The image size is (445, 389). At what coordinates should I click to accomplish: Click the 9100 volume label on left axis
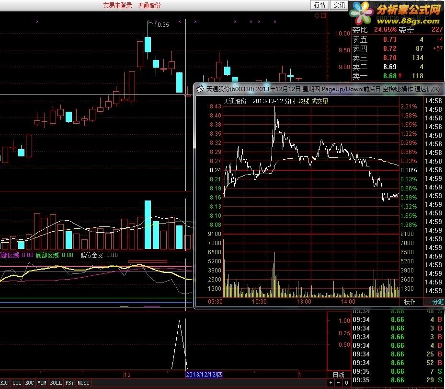pyautogui.click(x=215, y=234)
